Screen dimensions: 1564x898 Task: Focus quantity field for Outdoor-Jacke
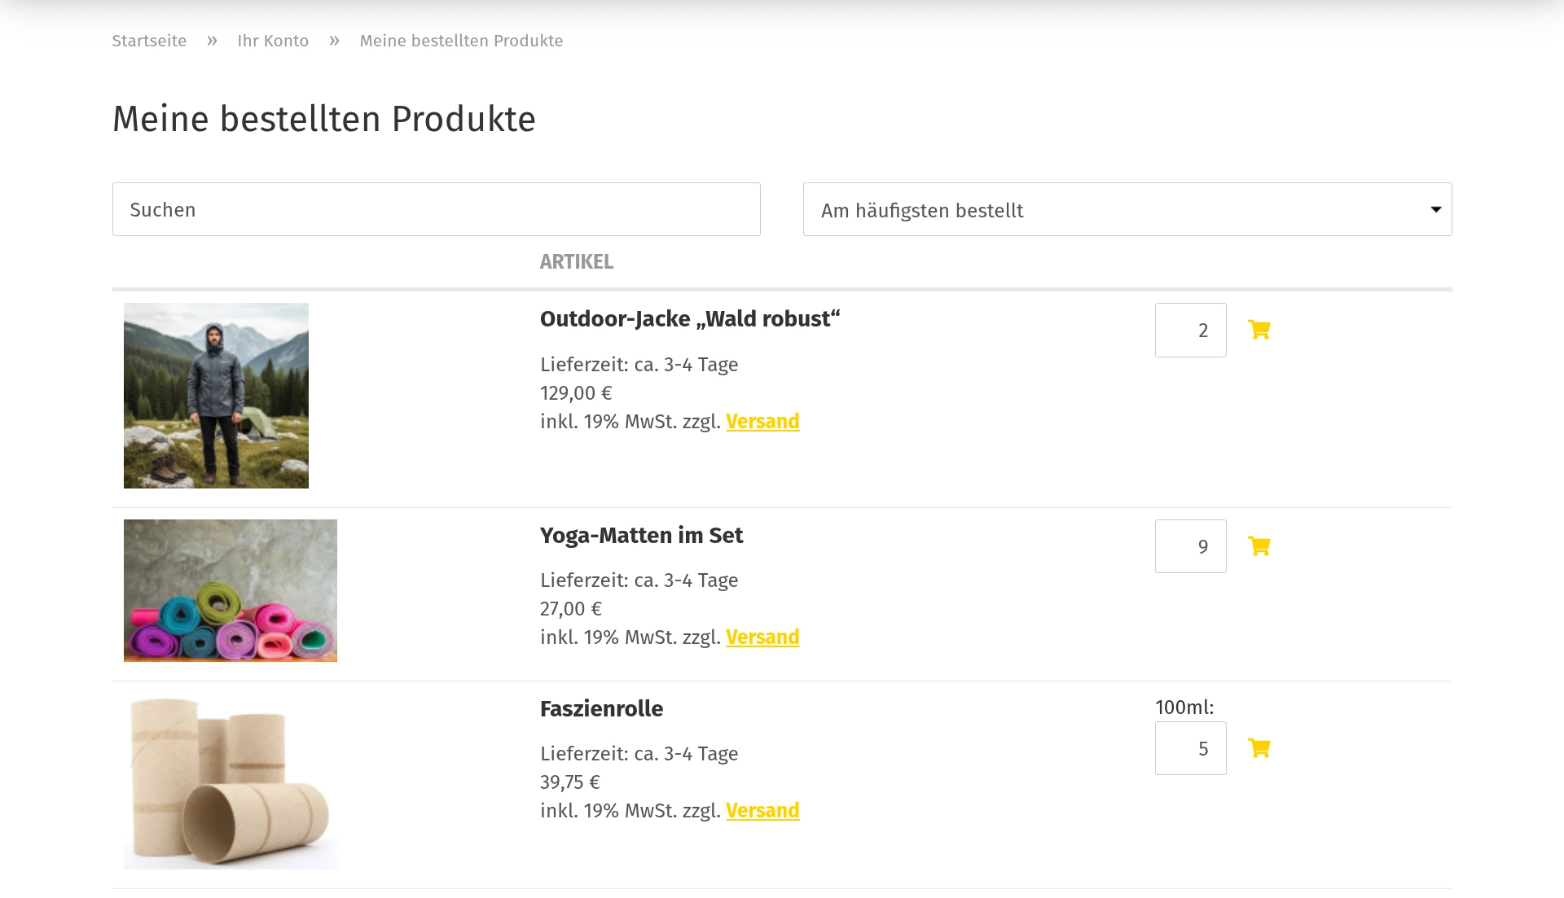[x=1190, y=331]
